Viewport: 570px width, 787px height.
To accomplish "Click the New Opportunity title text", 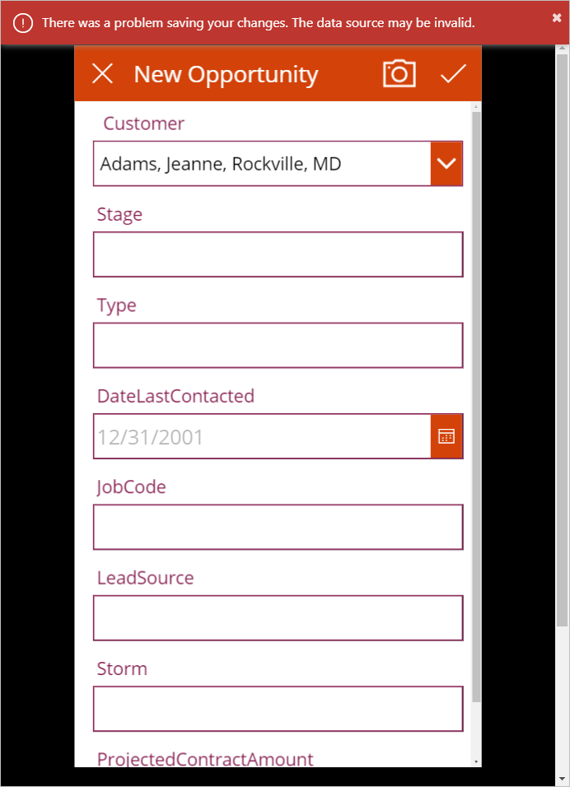I will [x=226, y=75].
